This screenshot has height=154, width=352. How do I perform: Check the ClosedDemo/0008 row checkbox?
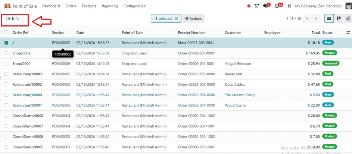(6, 116)
